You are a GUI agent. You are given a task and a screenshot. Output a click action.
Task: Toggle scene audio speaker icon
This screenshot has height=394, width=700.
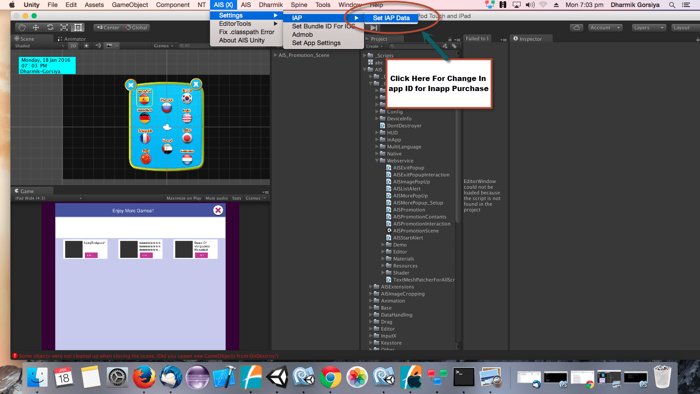tap(98, 46)
